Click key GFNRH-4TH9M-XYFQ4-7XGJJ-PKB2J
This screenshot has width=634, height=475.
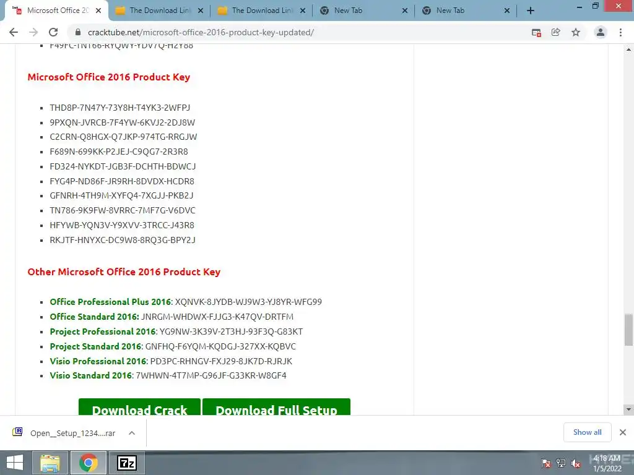pyautogui.click(x=121, y=195)
